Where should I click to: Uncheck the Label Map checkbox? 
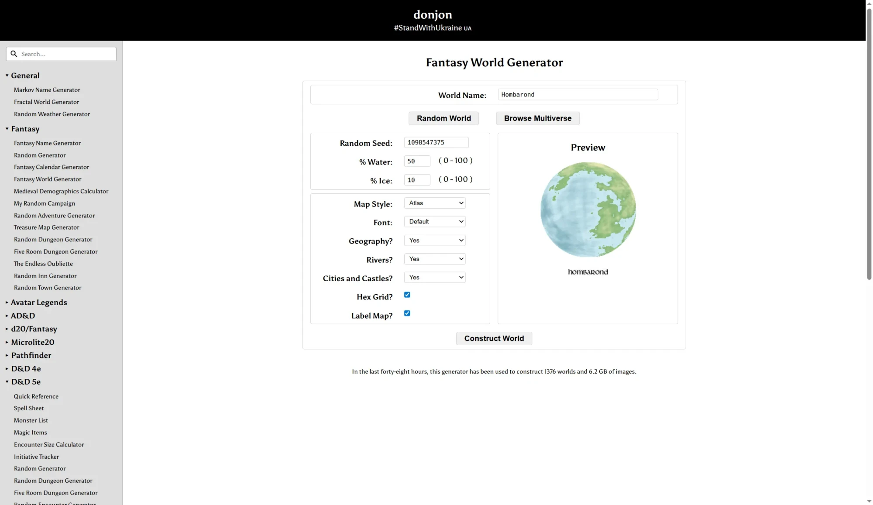tap(407, 313)
